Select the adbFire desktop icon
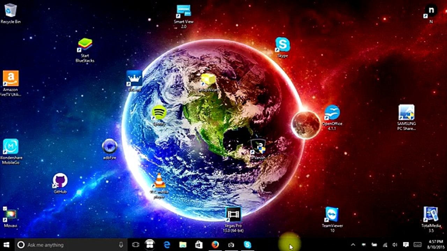 click(x=110, y=149)
